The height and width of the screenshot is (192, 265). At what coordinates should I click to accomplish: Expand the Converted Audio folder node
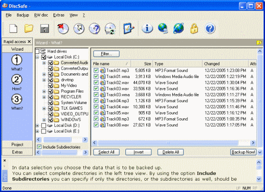click(44, 63)
